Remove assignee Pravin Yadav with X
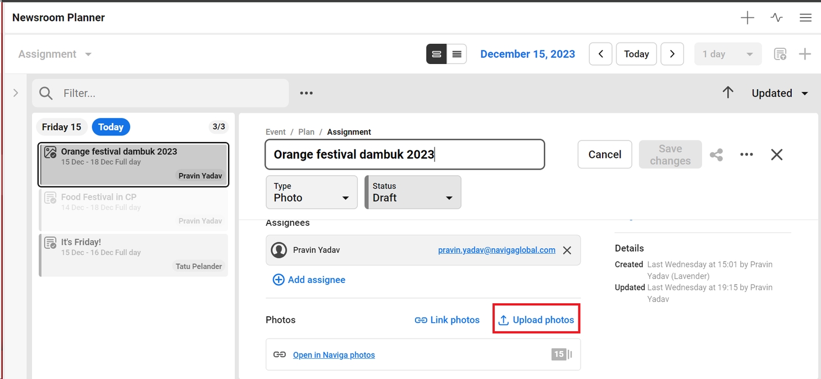The height and width of the screenshot is (379, 821). click(x=567, y=250)
